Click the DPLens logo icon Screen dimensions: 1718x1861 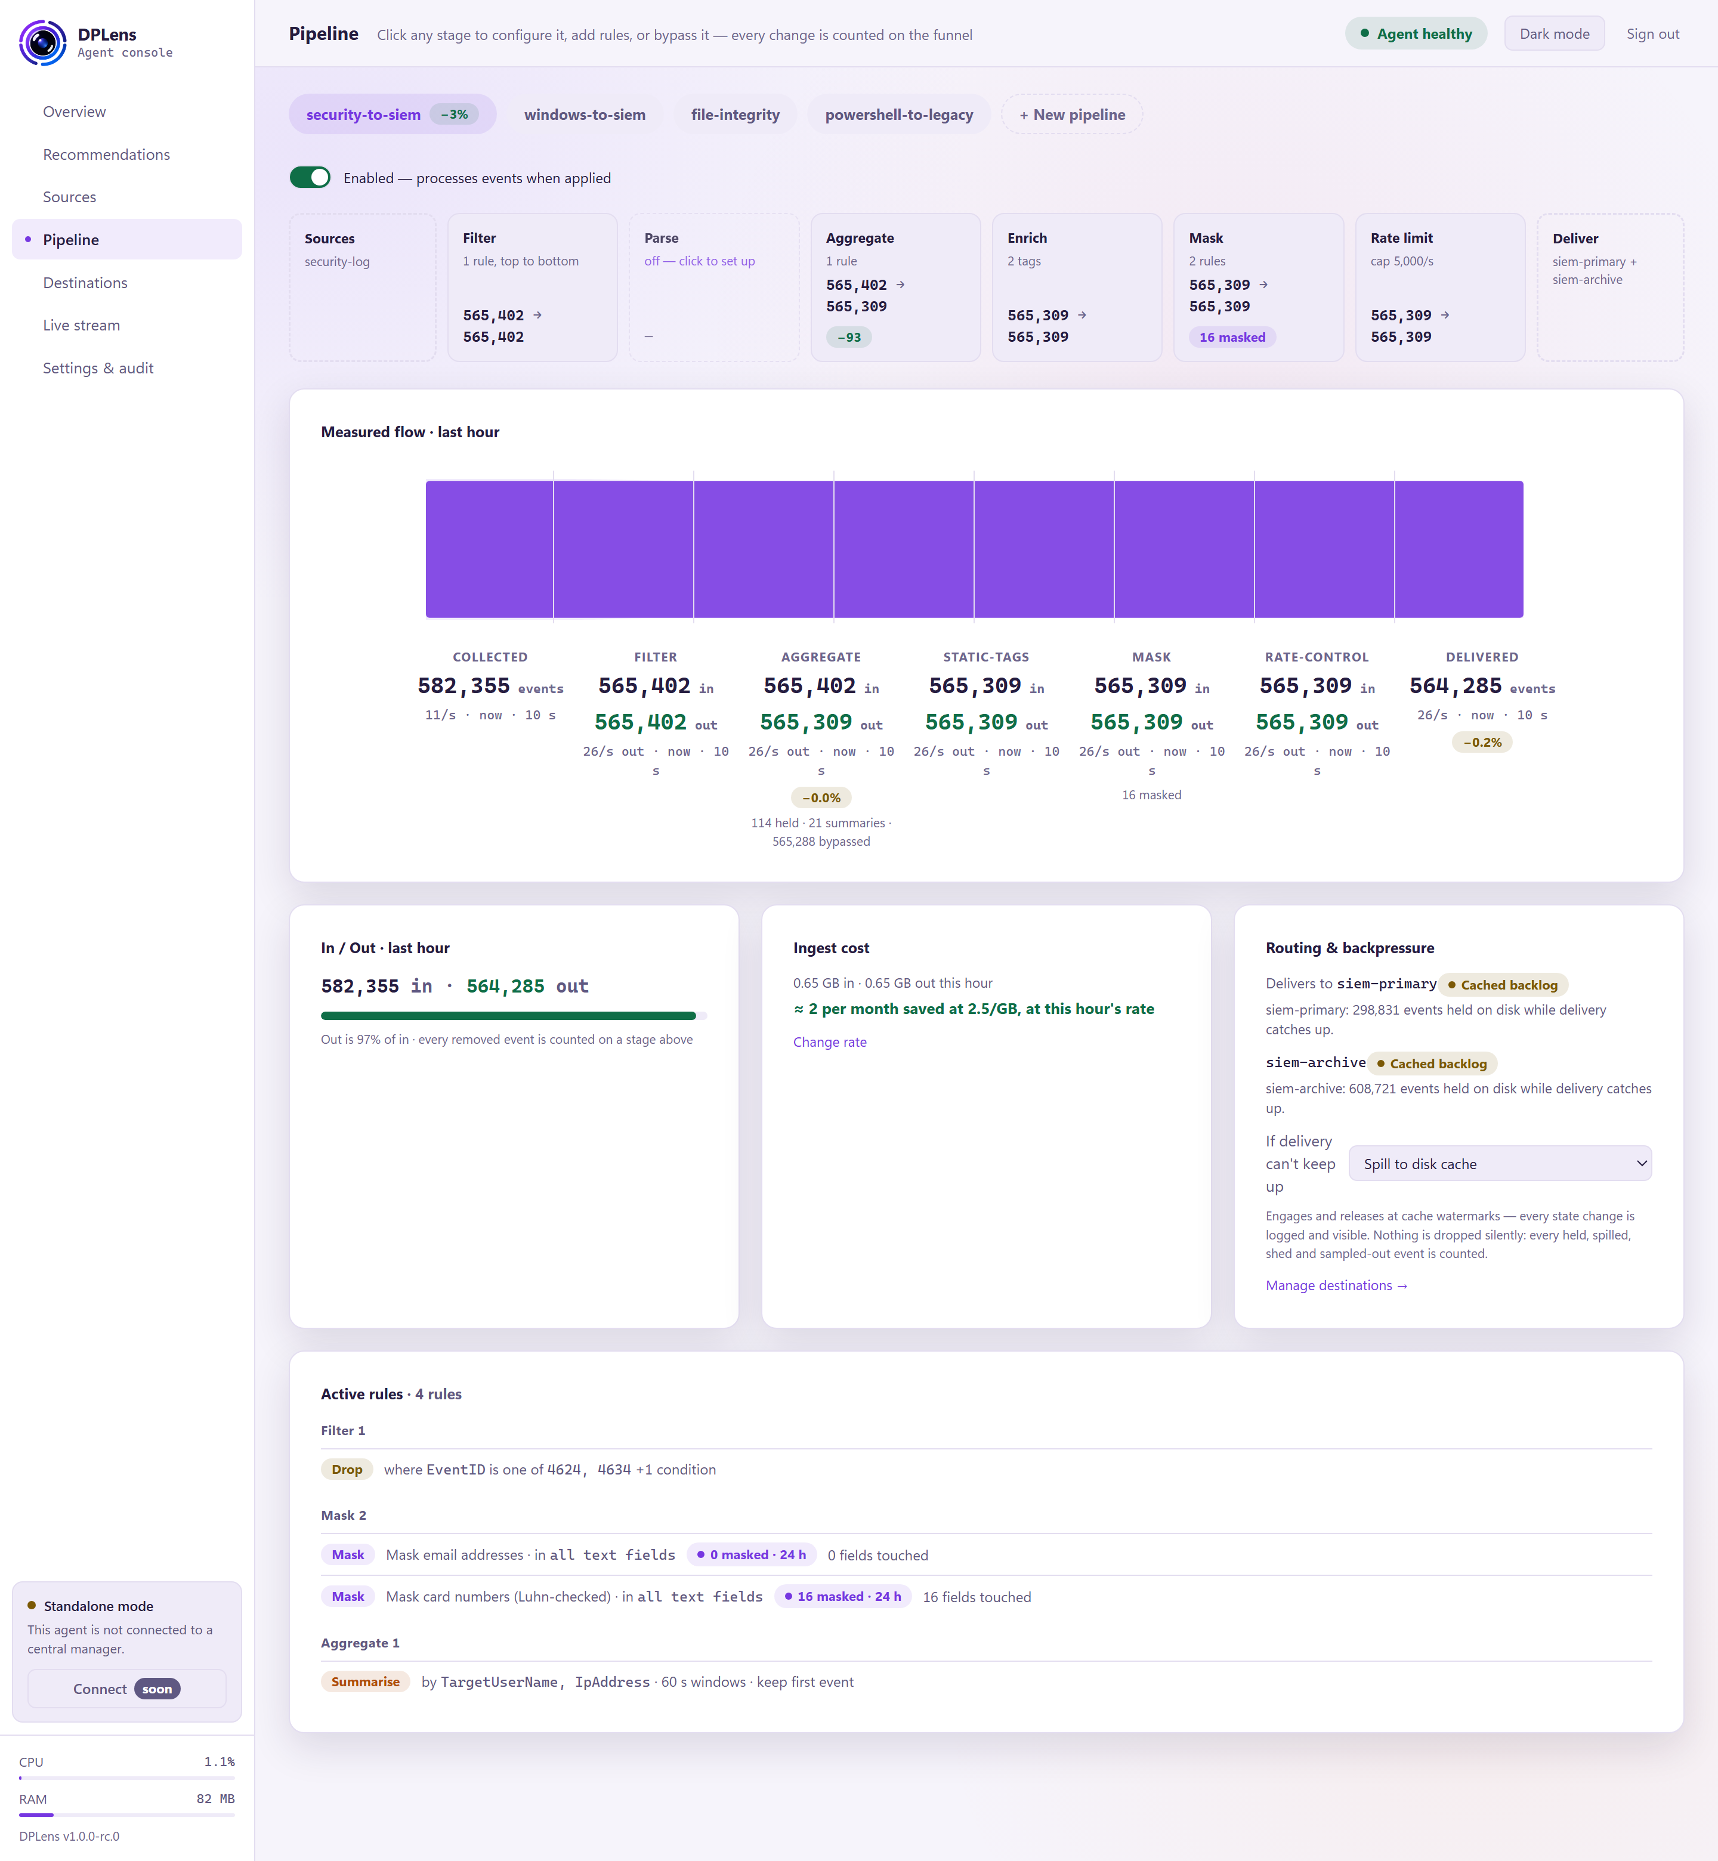(x=42, y=43)
